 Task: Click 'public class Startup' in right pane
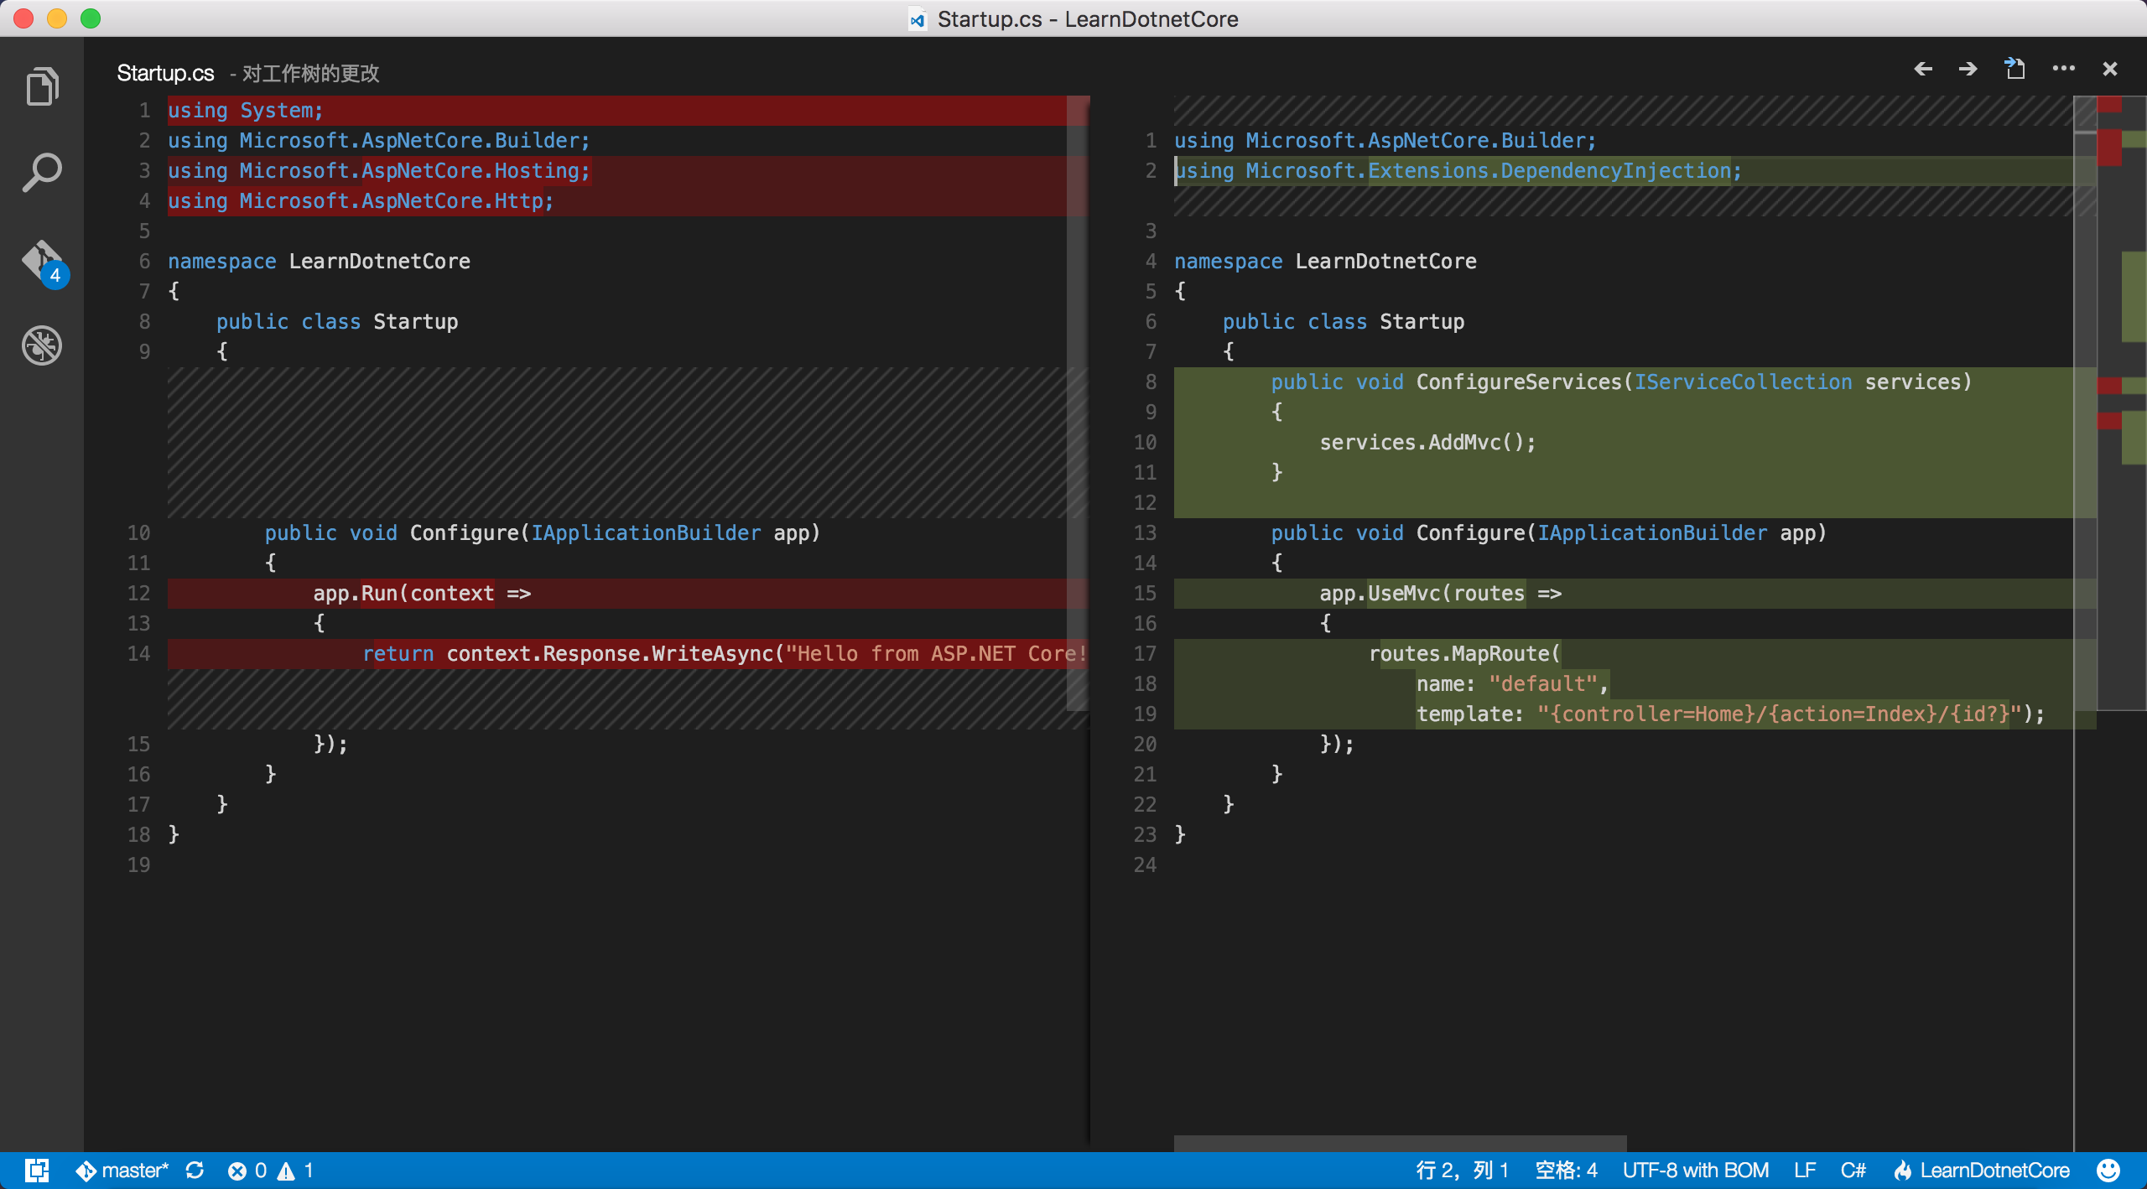pos(1344,322)
